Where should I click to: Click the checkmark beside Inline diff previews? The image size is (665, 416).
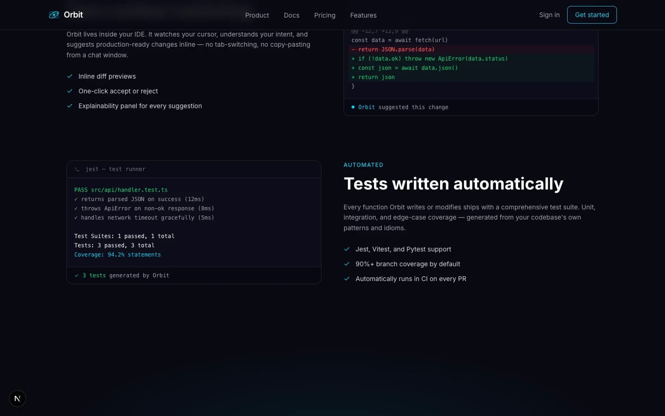point(70,76)
